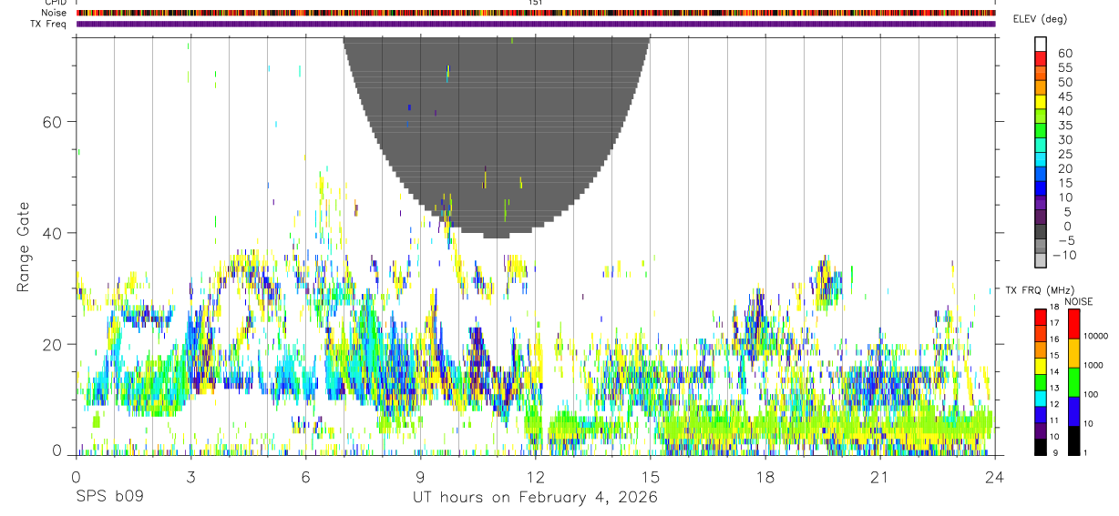Click the '6' tick on UT hours axis
Image resolution: width=1119 pixels, height=516 pixels.
(x=305, y=477)
